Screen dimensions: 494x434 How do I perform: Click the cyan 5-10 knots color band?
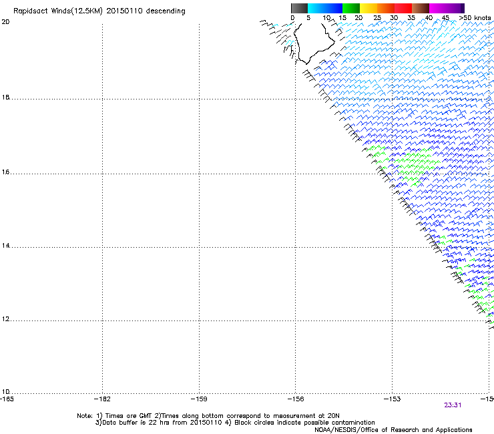pyautogui.click(x=316, y=8)
